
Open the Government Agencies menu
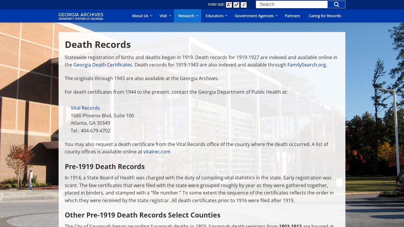pos(254,16)
